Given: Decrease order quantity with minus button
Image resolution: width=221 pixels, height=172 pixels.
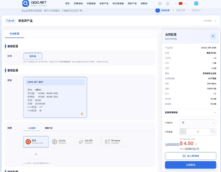Looking at the screenshot, I should (183, 131).
